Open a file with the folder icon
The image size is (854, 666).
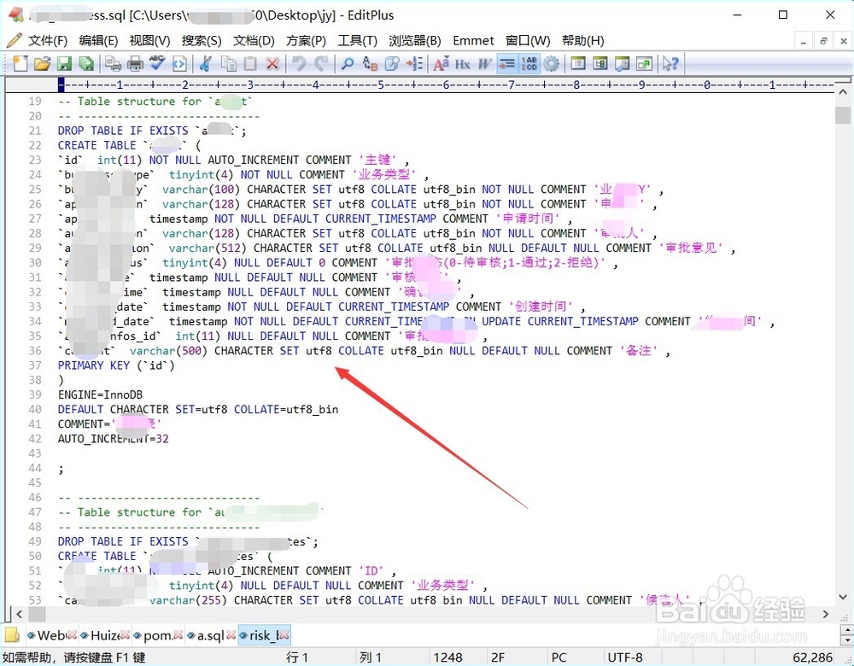(42, 64)
